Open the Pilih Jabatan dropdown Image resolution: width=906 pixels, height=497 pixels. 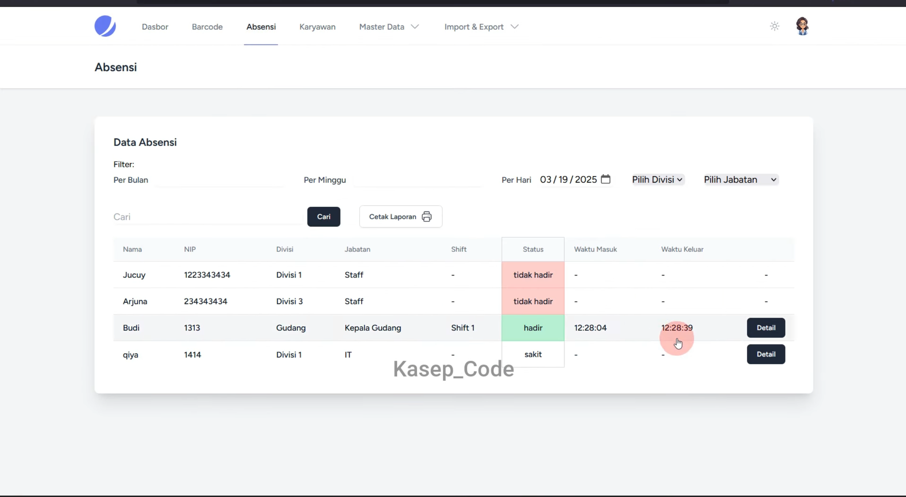[741, 179]
